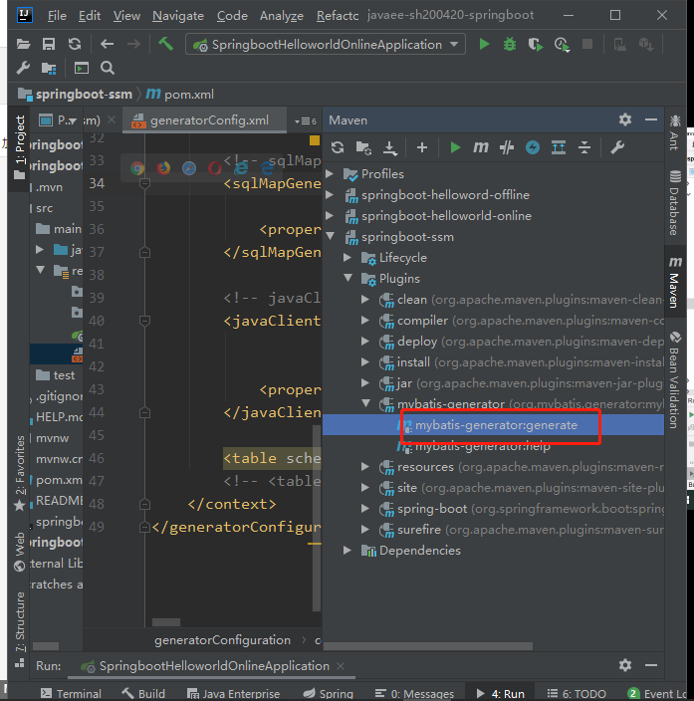Open Maven panel gear options
Screen dimensions: 694x701
[625, 119]
